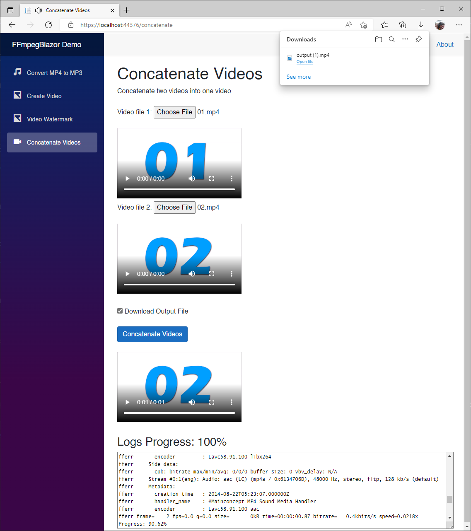Add this page to favorites
Screen dimensions: 471x531
[363, 25]
